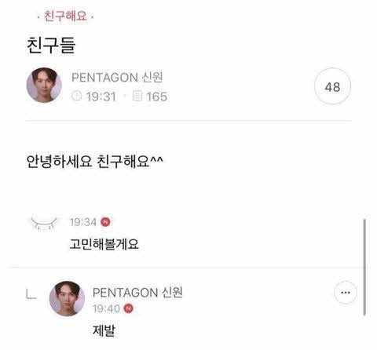The height and width of the screenshot is (350, 377).
Task: Click the comments vertical scrollbar
Action: (x=364, y=268)
